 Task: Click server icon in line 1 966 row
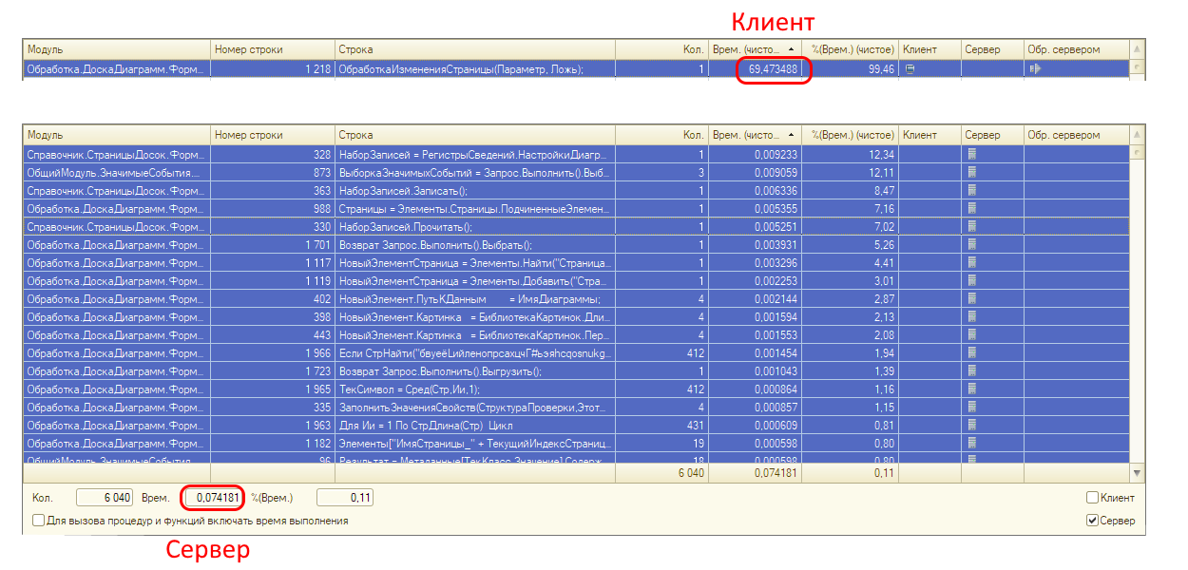(972, 352)
